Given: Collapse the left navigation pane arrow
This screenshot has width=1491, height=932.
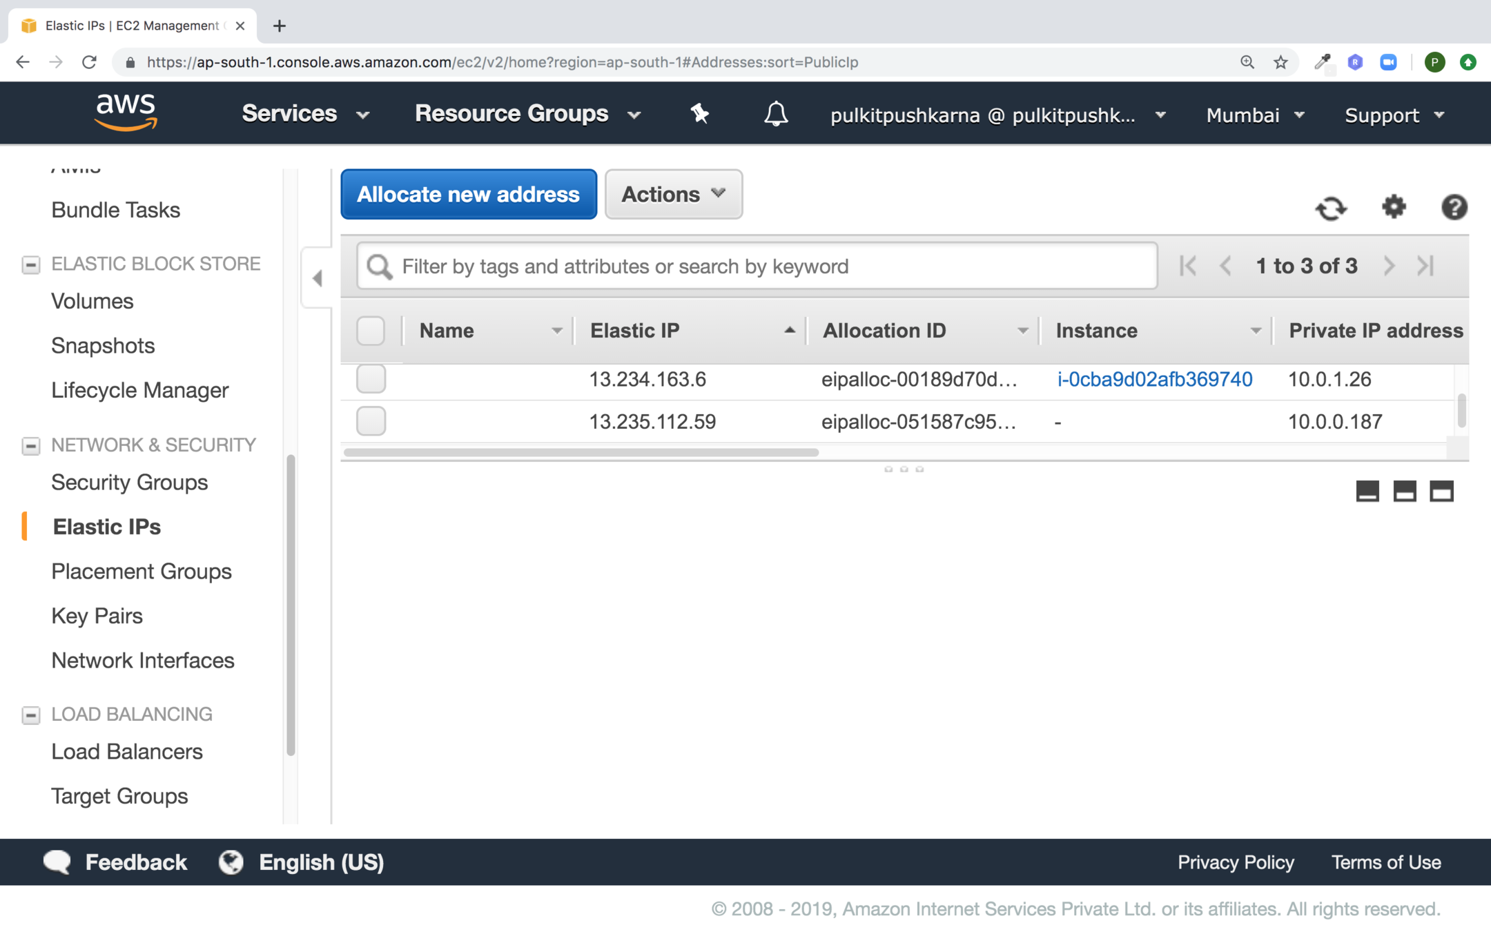Looking at the screenshot, I should click(x=317, y=278).
